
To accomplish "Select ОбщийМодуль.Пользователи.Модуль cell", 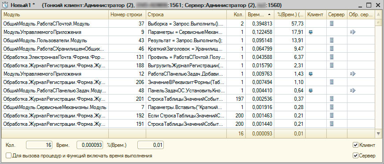I will click(x=55, y=40).
